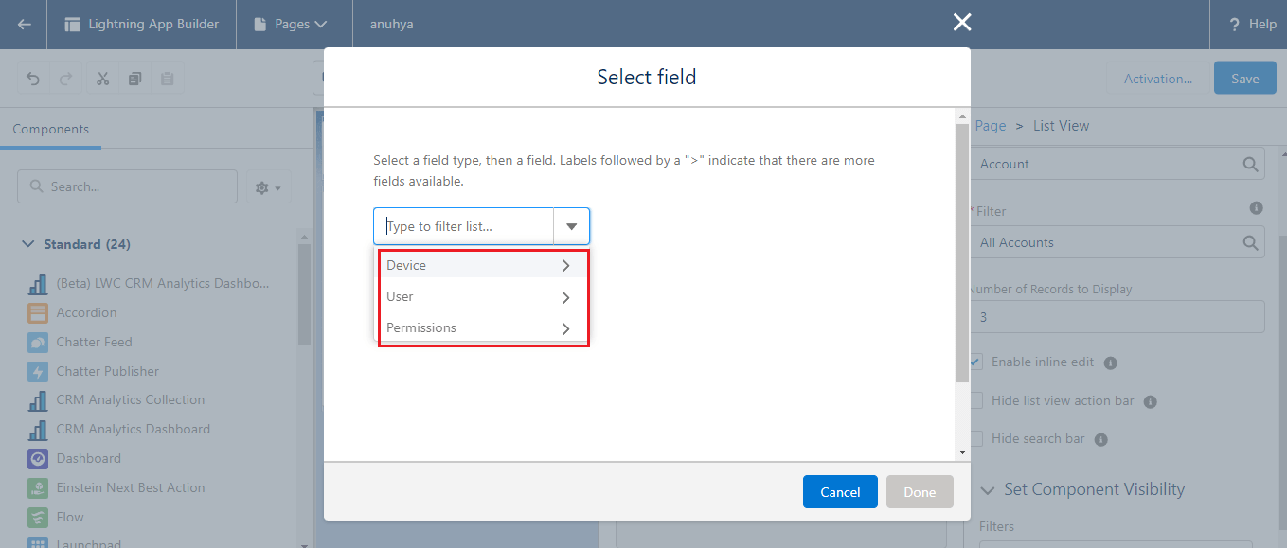Click the CRM Analytics Collection icon

[x=34, y=399]
